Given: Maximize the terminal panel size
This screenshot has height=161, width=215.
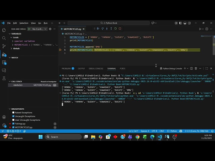Looking at the screenshot, I should click(x=207, y=68).
